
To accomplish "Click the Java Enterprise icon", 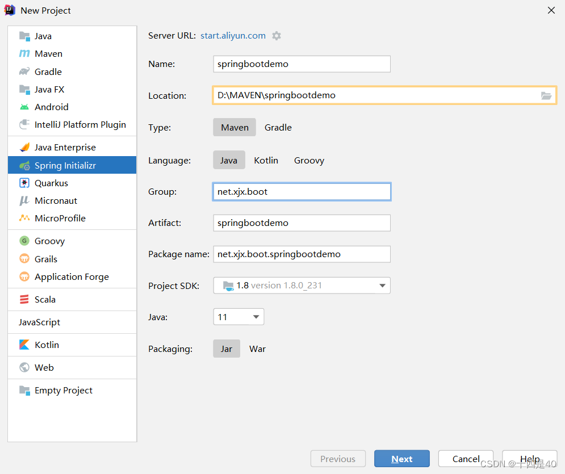I will pyautogui.click(x=24, y=147).
